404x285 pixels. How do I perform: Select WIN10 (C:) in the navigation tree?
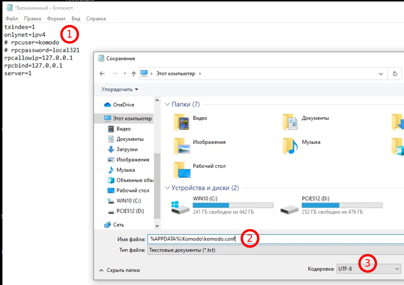pyautogui.click(x=129, y=201)
